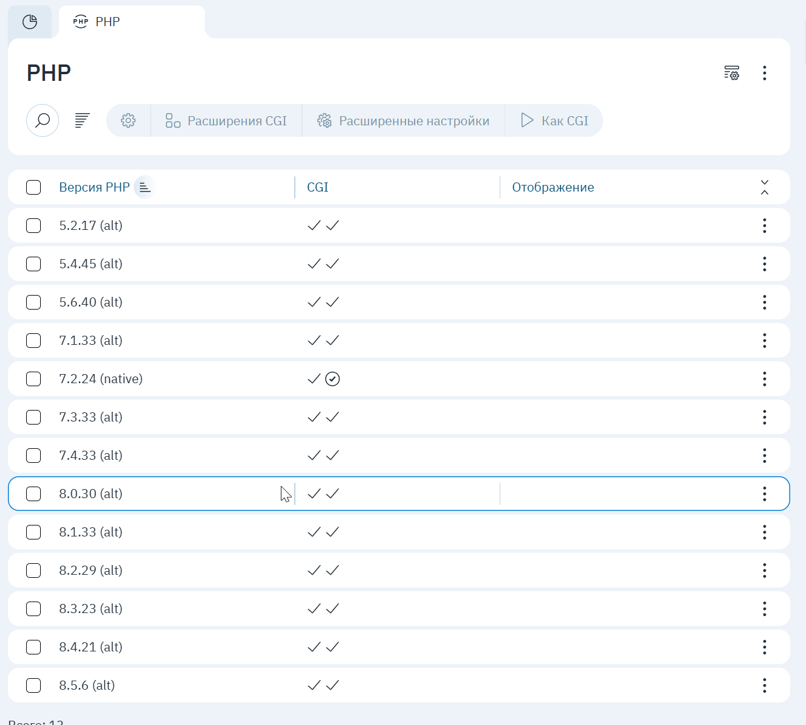Click first CGI checkmark in 8.0.30 row

pyautogui.click(x=314, y=494)
